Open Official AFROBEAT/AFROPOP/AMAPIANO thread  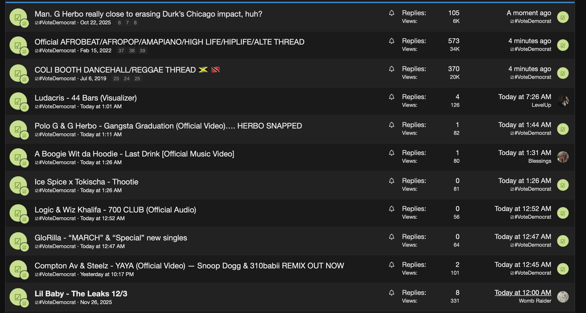[170, 42]
